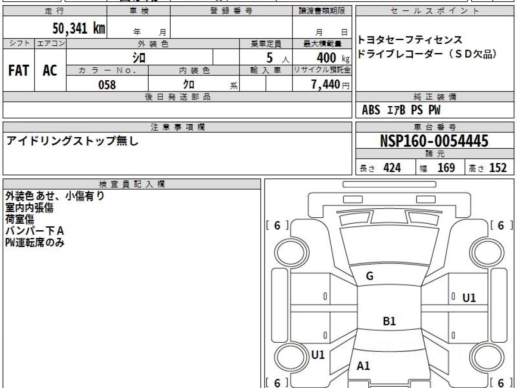Select the 幅 169 dimension
This screenshot has height=388, width=517.
[437, 168]
